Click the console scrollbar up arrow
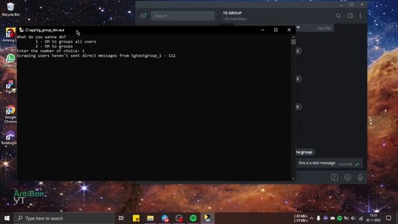 tap(294, 37)
